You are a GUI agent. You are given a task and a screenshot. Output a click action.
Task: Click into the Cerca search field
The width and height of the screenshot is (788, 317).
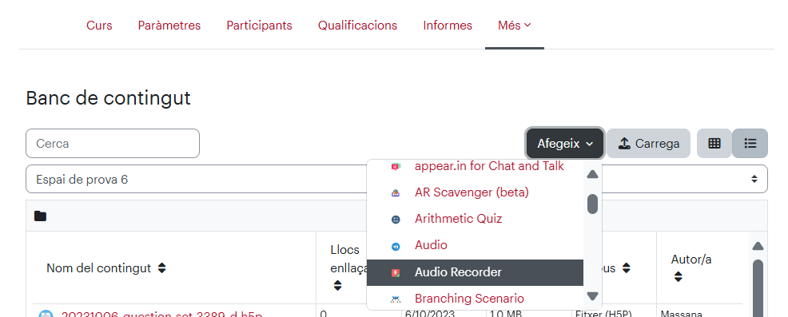pos(113,143)
